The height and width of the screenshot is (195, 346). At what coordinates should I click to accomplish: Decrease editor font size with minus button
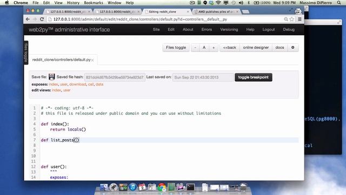[x=195, y=48]
